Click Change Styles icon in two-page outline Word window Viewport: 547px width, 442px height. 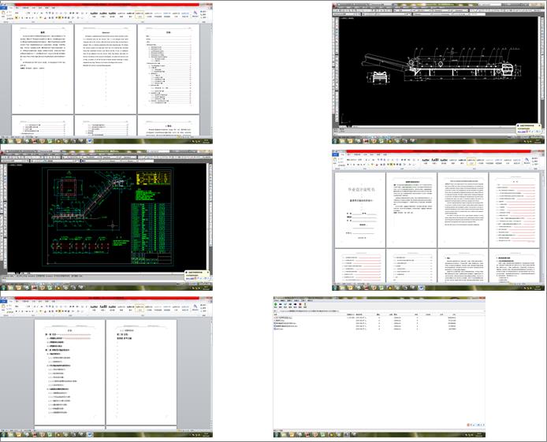click(195, 307)
